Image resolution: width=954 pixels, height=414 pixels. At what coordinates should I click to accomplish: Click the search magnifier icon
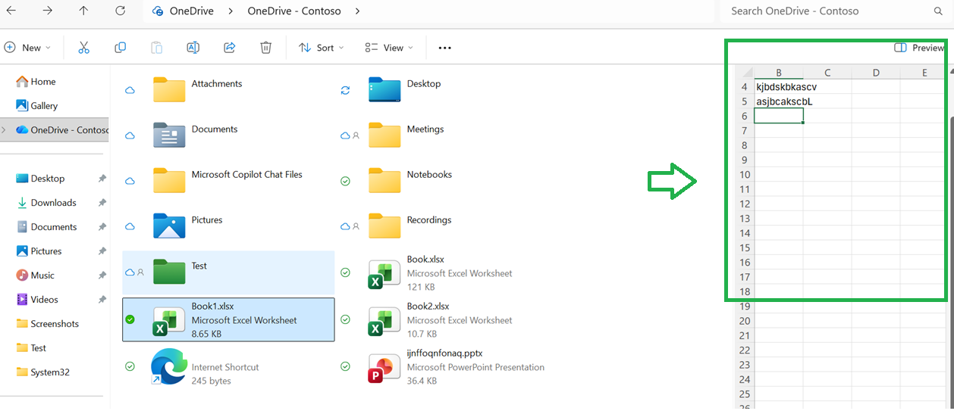point(937,11)
